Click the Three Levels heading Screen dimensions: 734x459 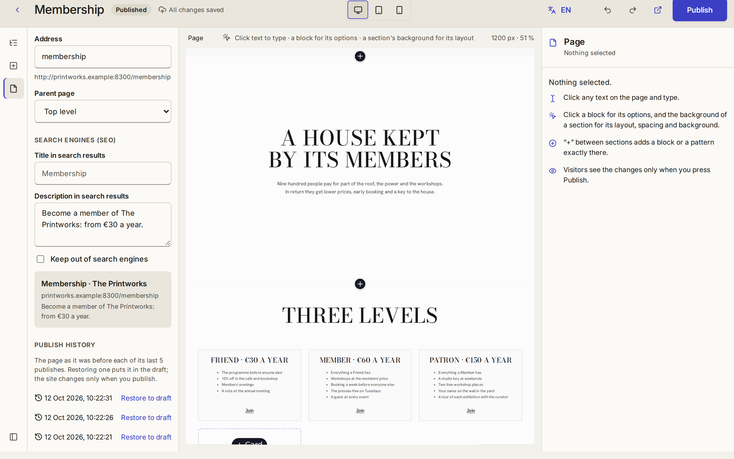(x=360, y=315)
